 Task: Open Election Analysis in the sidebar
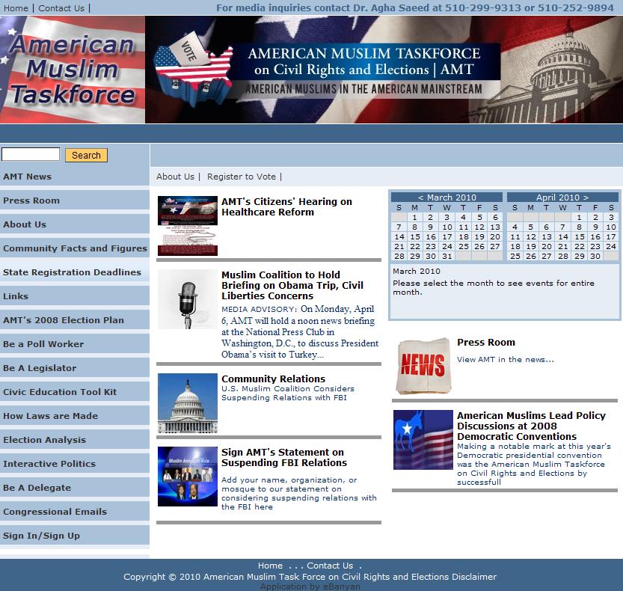click(x=75, y=440)
